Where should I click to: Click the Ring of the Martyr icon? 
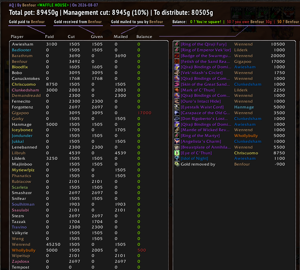pos(177,136)
